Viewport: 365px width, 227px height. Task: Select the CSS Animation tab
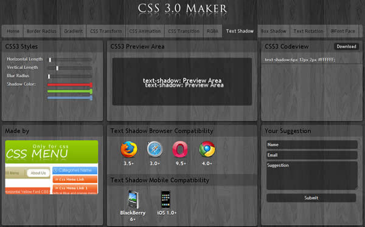pyautogui.click(x=145, y=31)
